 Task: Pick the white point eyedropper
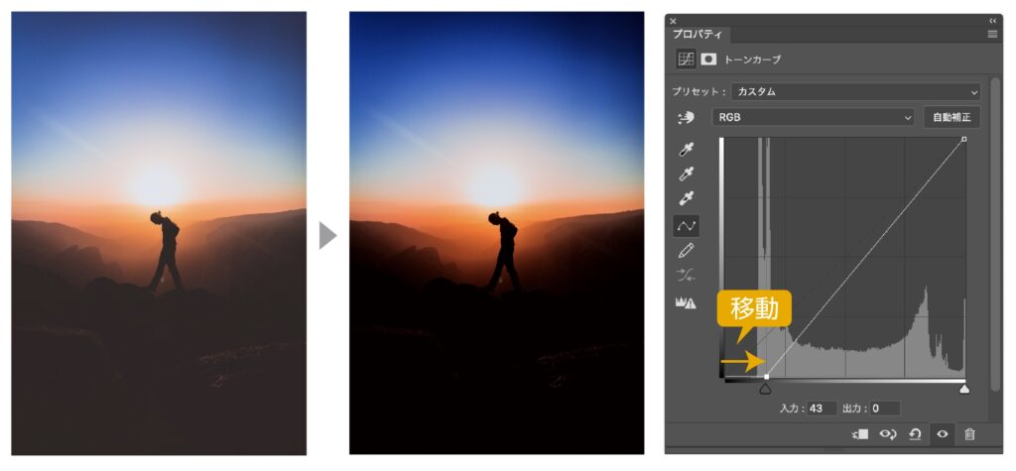(x=687, y=199)
